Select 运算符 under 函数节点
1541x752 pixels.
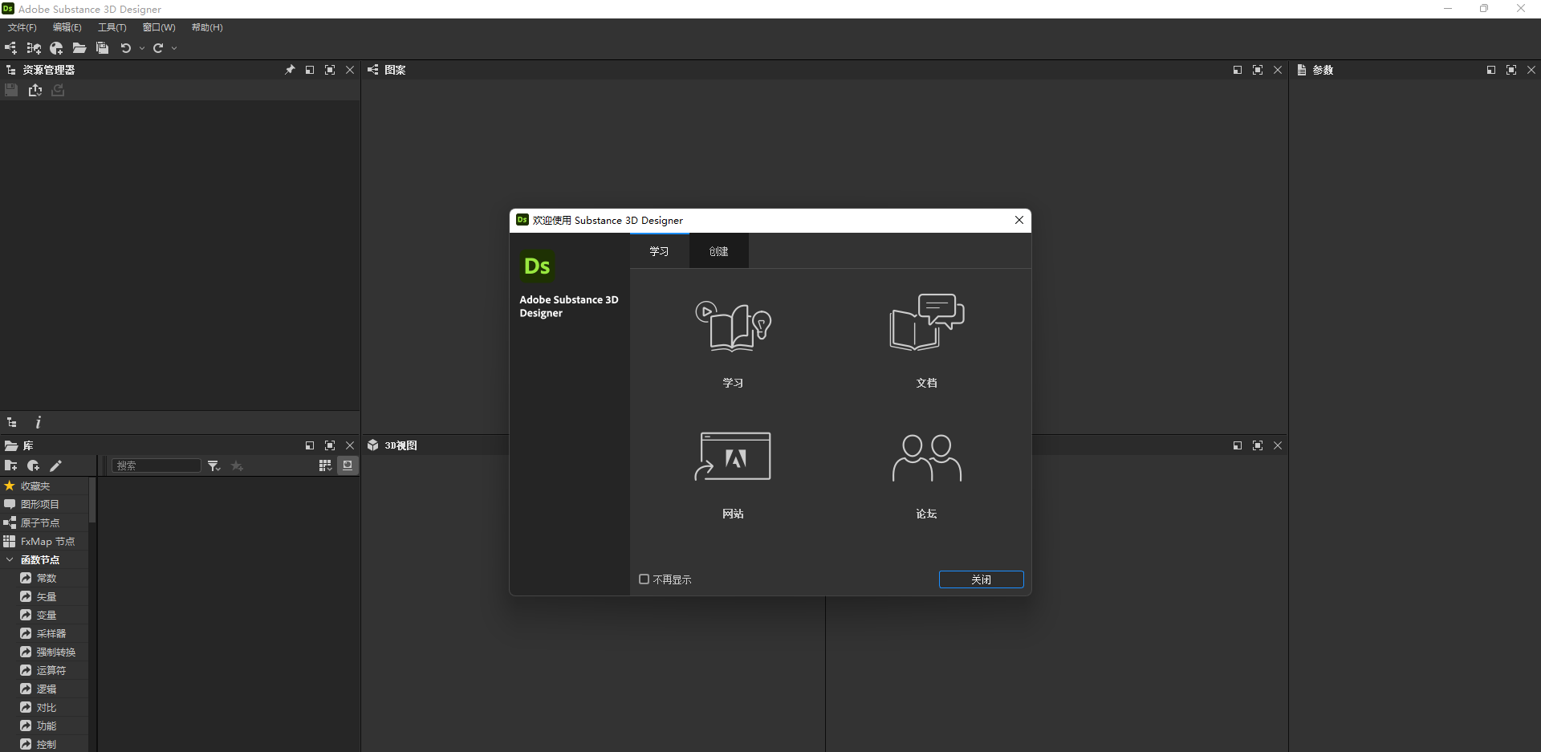[51, 670]
